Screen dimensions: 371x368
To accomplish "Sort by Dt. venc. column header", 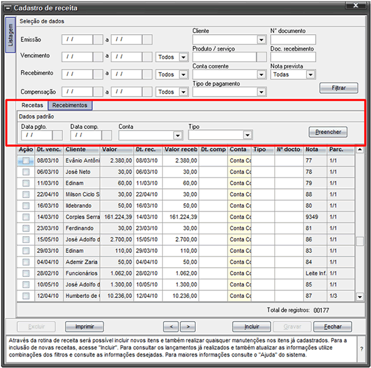I will tap(49, 149).
